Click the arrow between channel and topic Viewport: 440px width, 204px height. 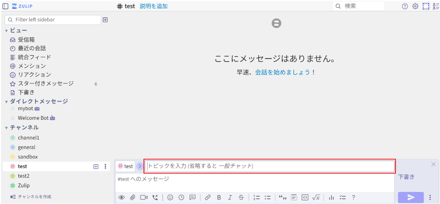(139, 166)
